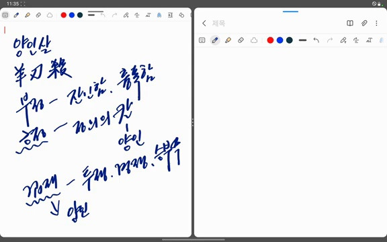The width and height of the screenshot is (387, 242).
Task: Open the blue AI assist tool in left note
Action: [x=159, y=15]
